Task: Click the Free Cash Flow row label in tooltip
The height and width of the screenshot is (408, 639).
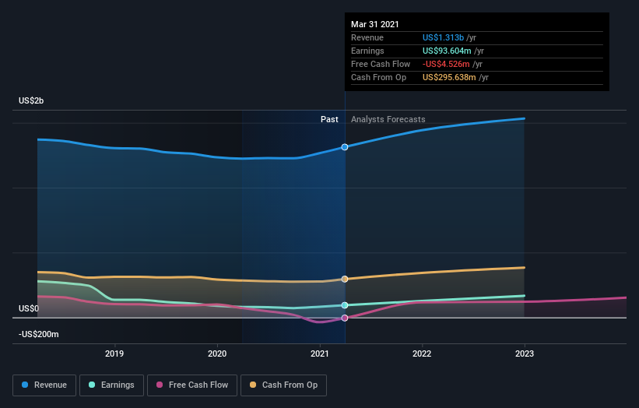Action: (381, 64)
